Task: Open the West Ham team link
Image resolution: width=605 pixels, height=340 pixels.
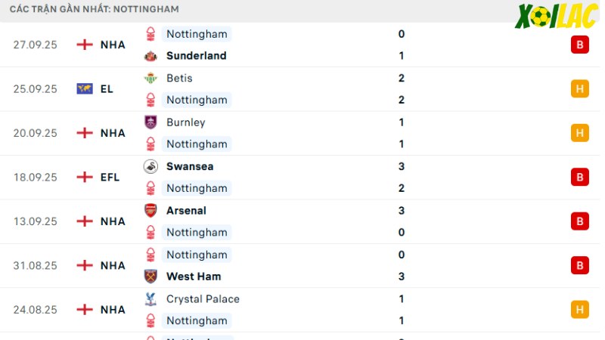Action: pyautogui.click(x=194, y=277)
